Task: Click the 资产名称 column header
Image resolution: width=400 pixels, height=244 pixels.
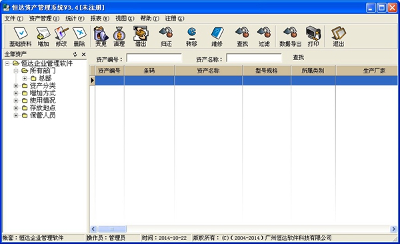Action: (209, 71)
